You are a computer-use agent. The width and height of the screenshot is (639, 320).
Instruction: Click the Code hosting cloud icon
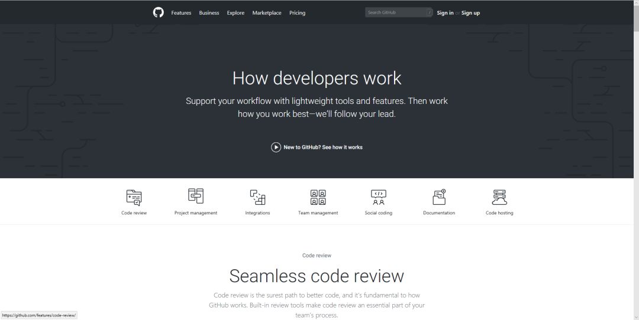[x=499, y=197]
